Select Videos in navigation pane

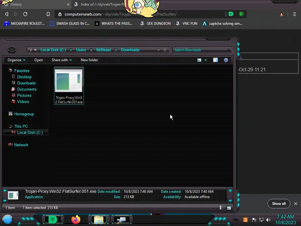pos(23,102)
